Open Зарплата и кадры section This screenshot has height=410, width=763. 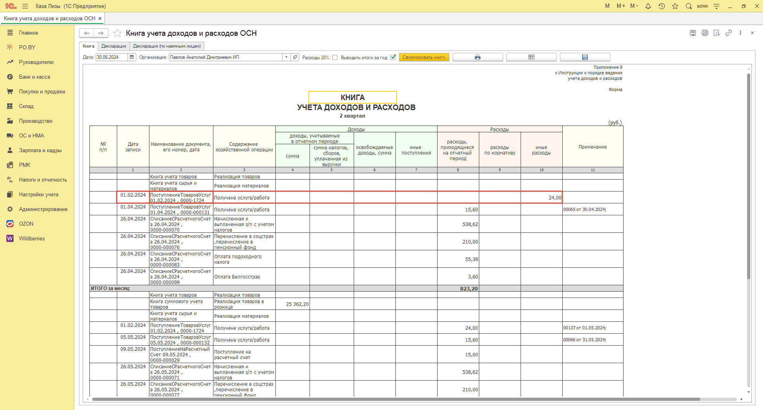(x=40, y=150)
